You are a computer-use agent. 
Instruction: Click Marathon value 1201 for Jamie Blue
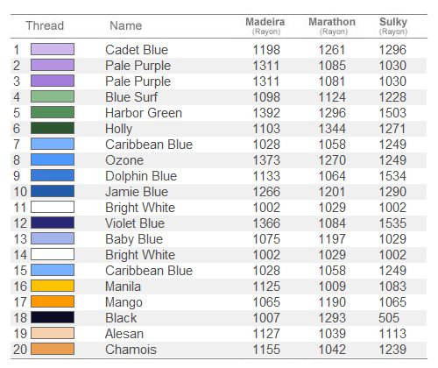332,192
